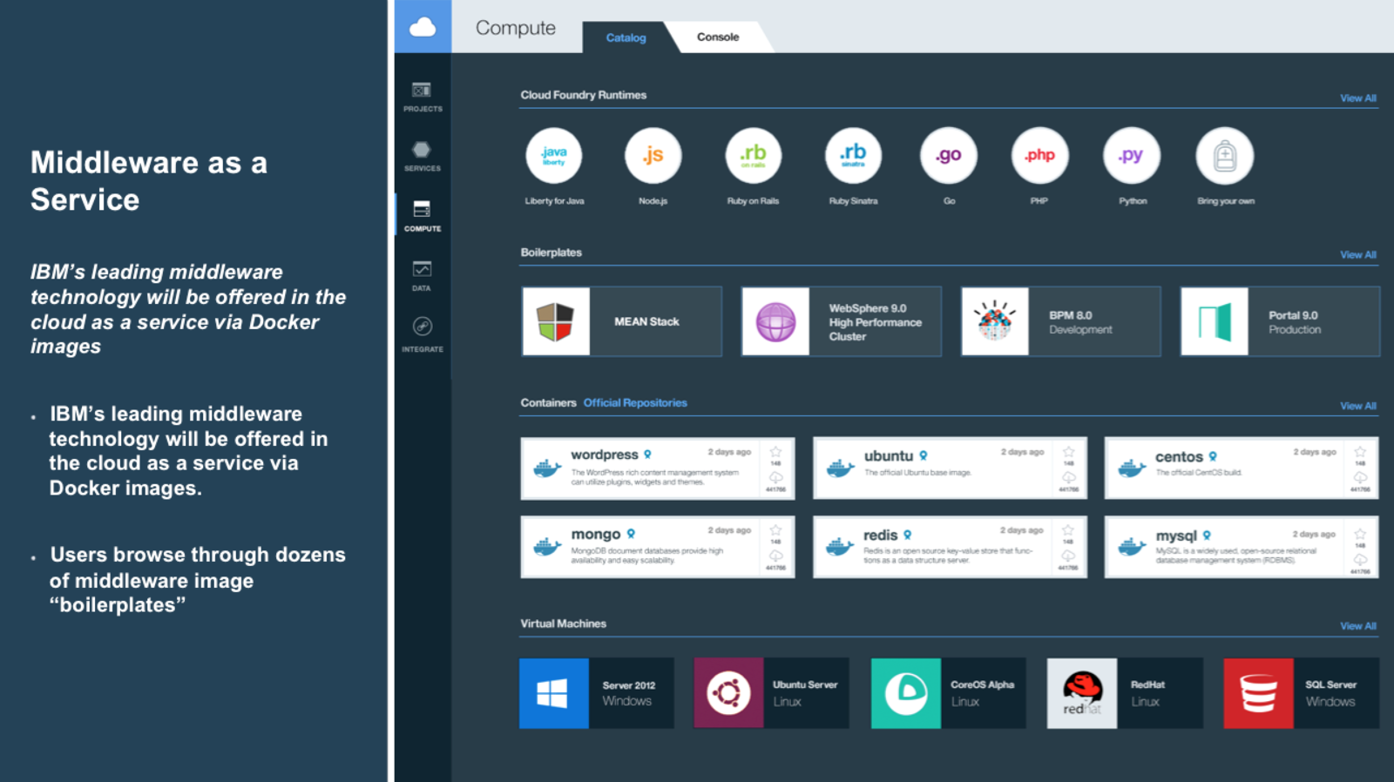1394x782 pixels.
Task: Choose Ruby on Rails runtime icon
Action: tap(753, 156)
